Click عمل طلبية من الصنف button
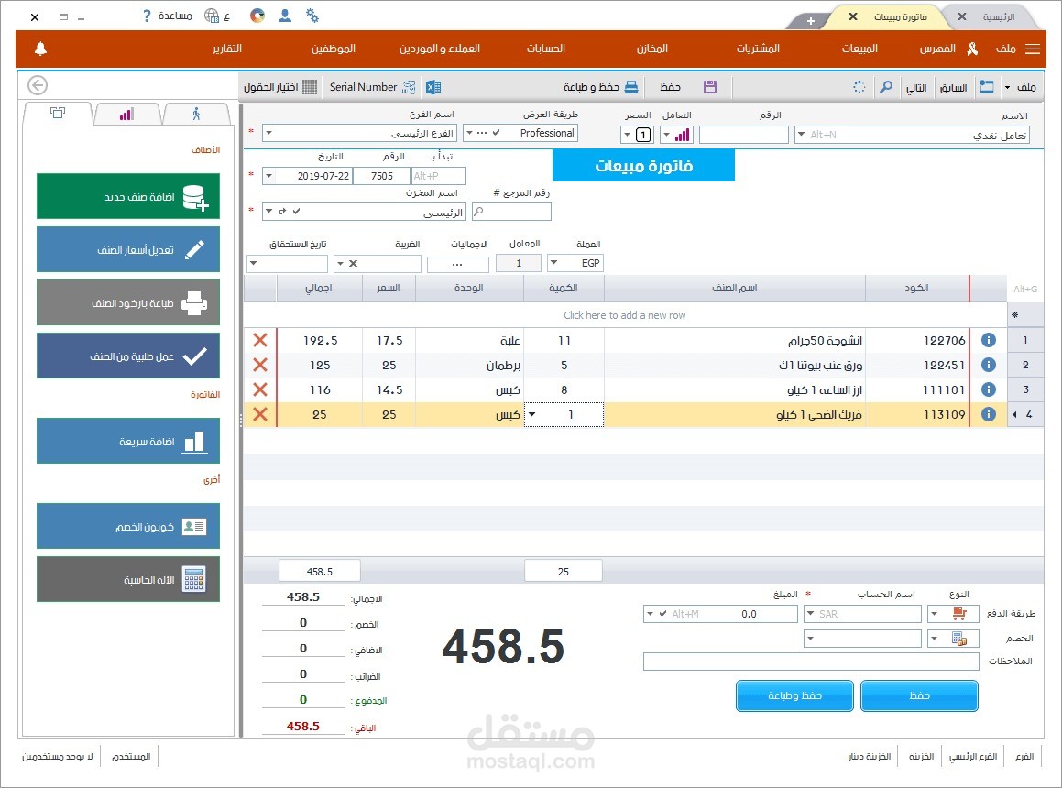 pos(128,356)
